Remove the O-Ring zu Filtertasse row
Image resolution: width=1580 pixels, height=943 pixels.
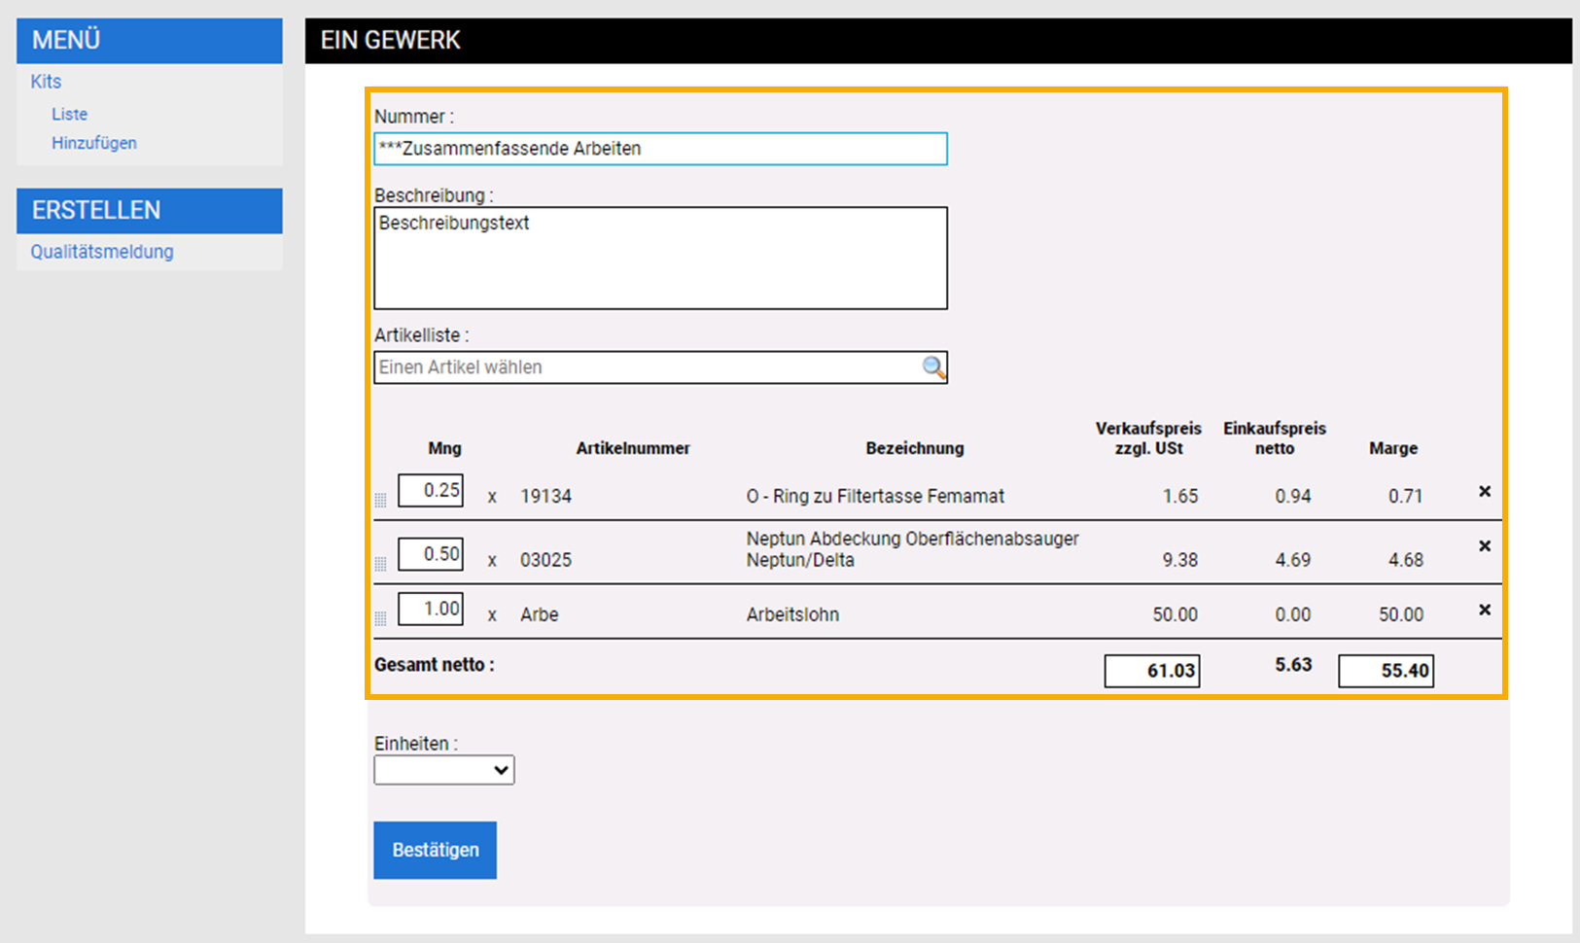coord(1485,492)
